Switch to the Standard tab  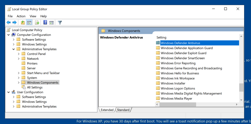(123, 110)
